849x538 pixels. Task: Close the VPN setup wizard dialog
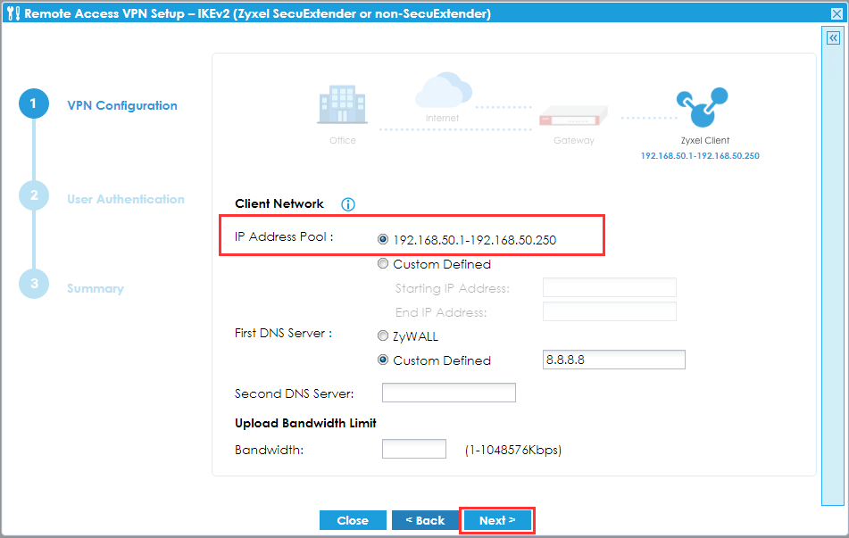click(x=837, y=12)
